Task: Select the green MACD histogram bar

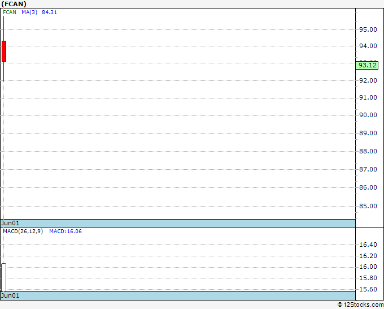Action: [x=4, y=277]
